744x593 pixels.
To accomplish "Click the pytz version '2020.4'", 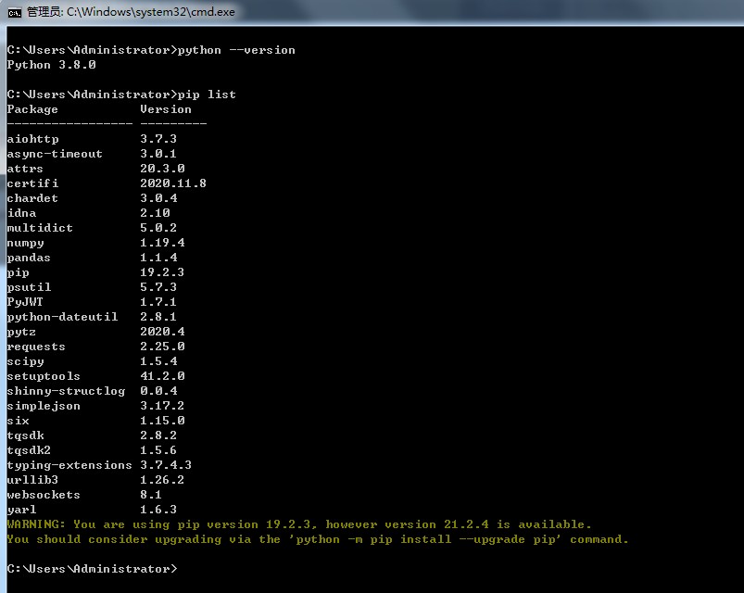I will pyautogui.click(x=162, y=332).
